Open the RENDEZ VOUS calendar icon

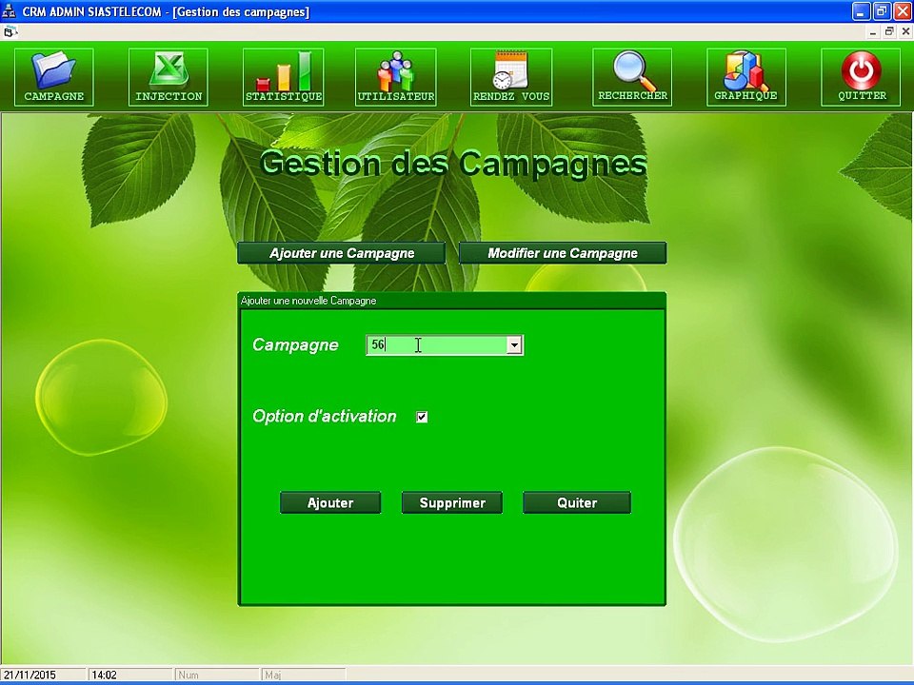[511, 77]
